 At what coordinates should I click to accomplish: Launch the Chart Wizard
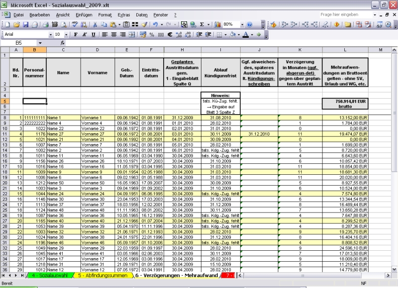click(x=217, y=24)
